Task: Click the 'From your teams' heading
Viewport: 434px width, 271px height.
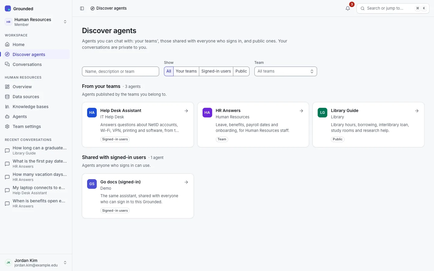Action: point(101,86)
